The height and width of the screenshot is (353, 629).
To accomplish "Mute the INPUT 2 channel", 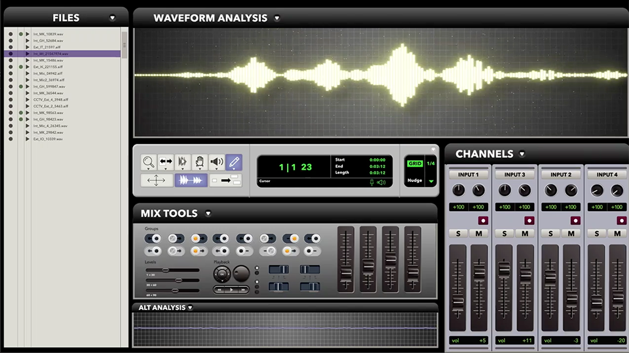I will (x=571, y=233).
